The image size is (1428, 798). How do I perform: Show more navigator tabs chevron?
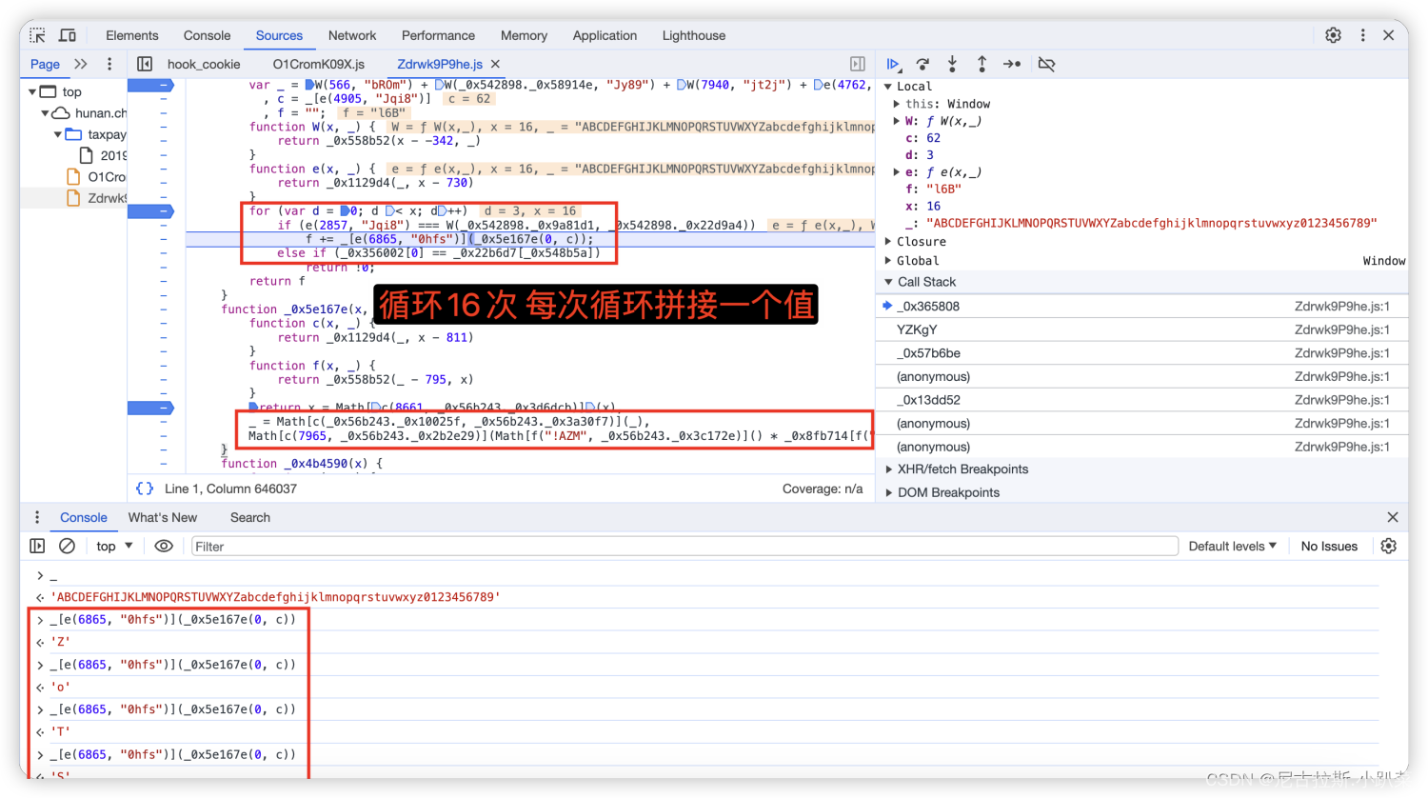[81, 64]
